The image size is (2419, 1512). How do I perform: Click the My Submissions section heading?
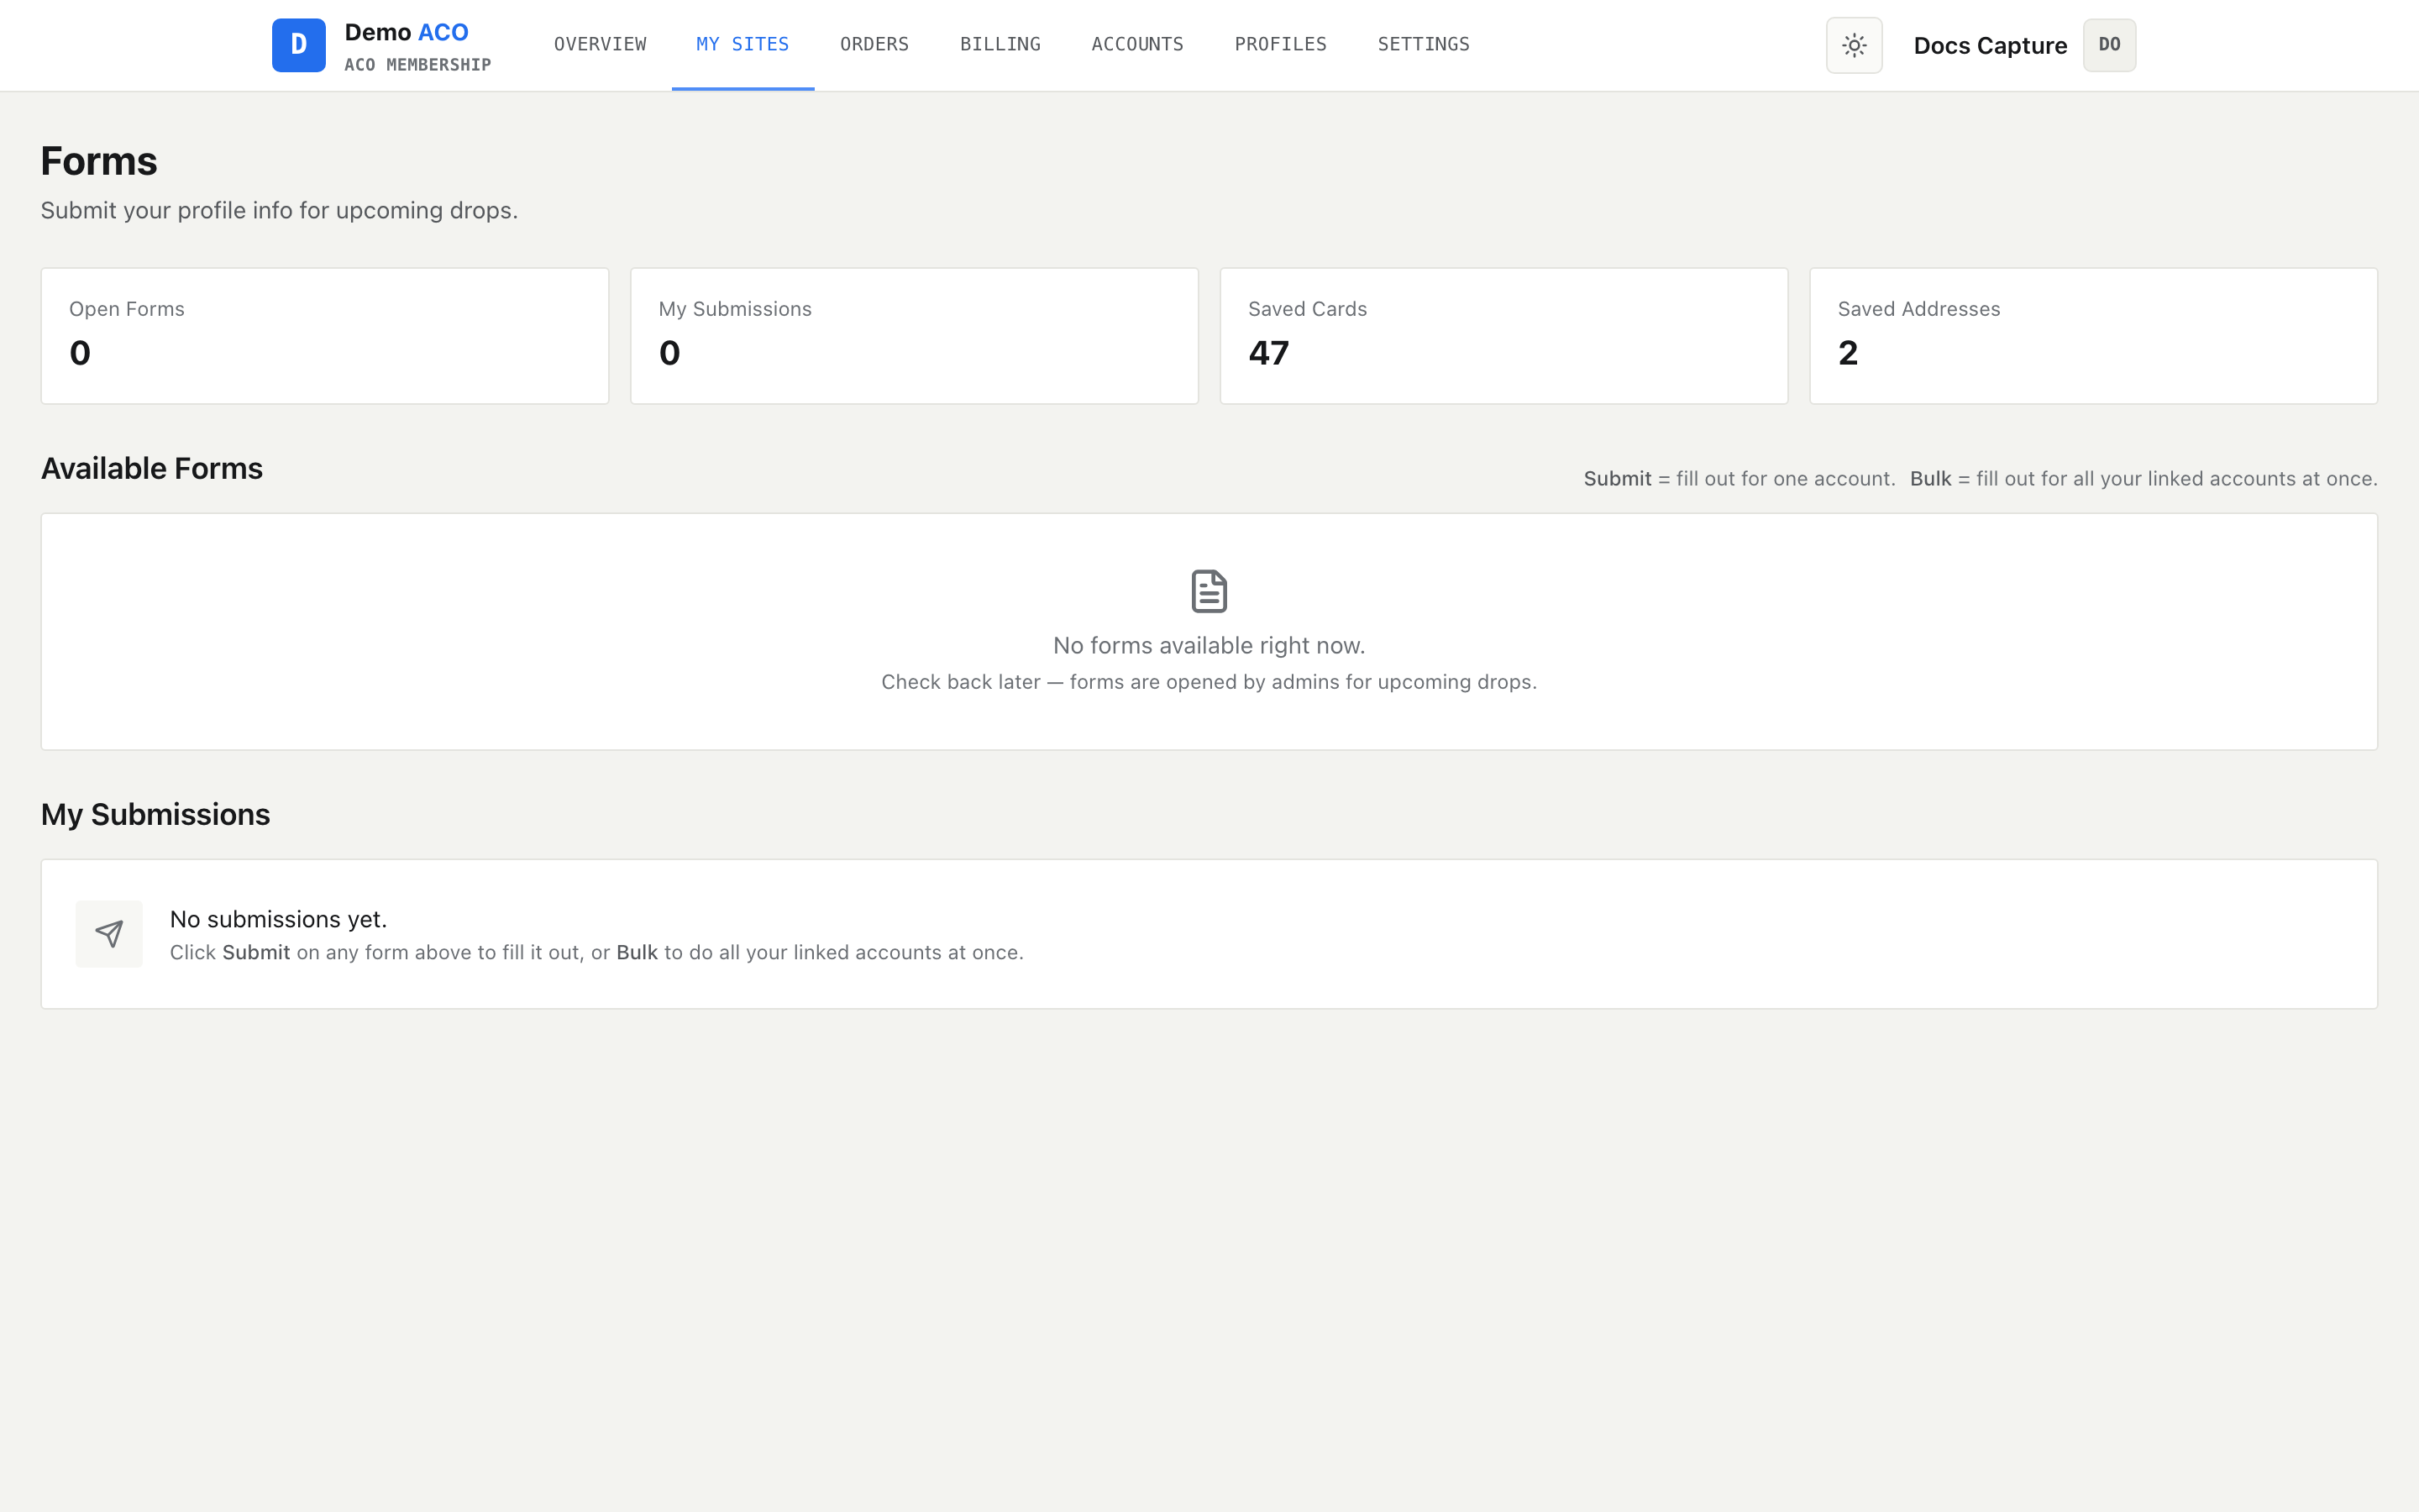(x=156, y=814)
